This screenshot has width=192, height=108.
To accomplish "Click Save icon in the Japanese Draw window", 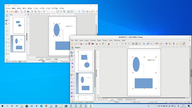I will (16, 12).
